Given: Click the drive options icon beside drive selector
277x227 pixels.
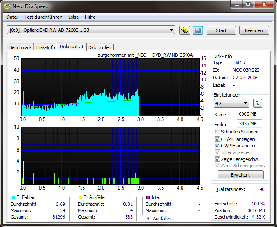Looking at the screenshot, I should click(x=185, y=30).
